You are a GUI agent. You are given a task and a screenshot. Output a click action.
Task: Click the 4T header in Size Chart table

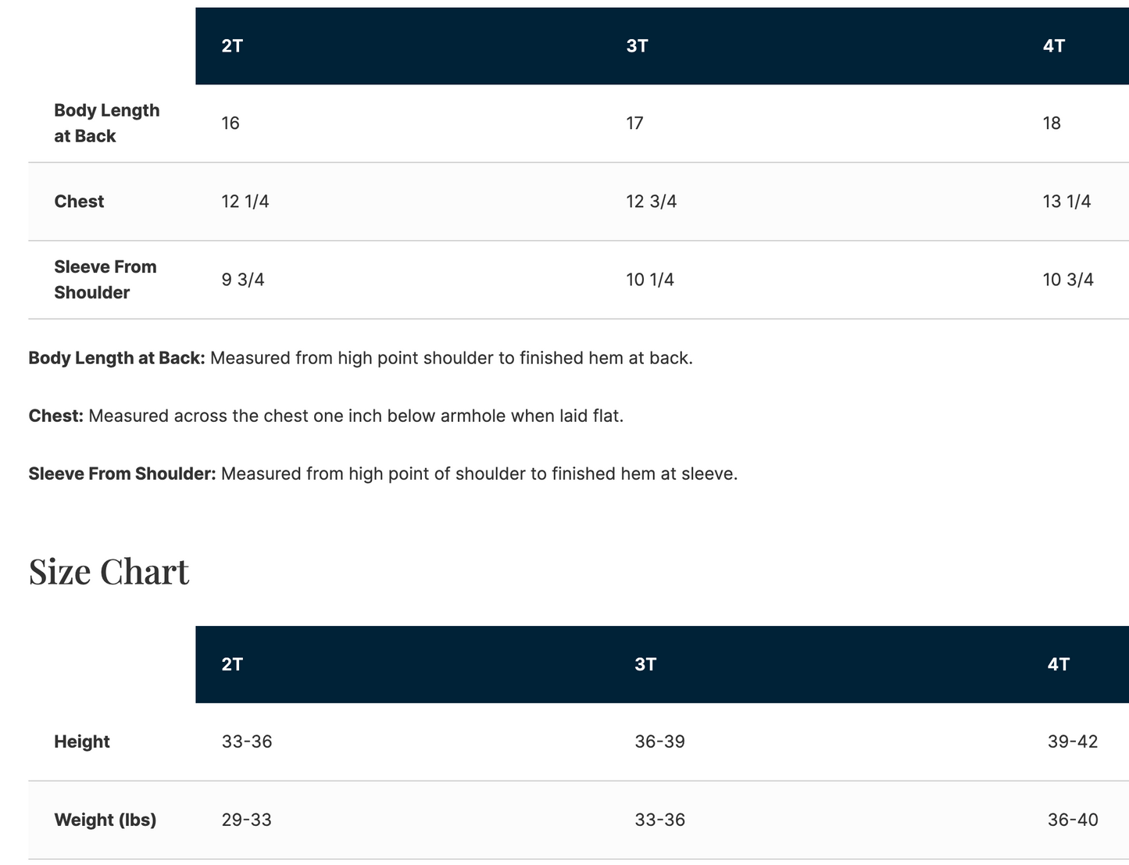click(1058, 664)
